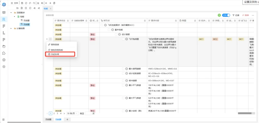Check the box for 俯冲速度 row
This screenshot has width=259, height=123.
click(x=123, y=81)
